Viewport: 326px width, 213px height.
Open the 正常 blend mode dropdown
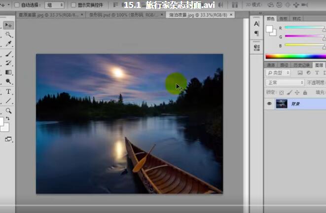pyautogui.click(x=285, y=82)
